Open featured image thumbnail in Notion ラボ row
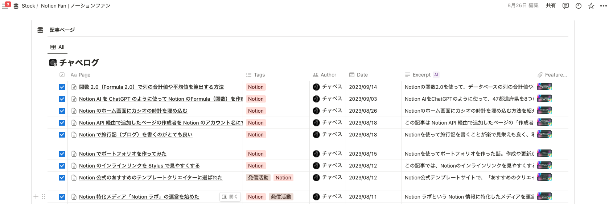 (x=544, y=196)
